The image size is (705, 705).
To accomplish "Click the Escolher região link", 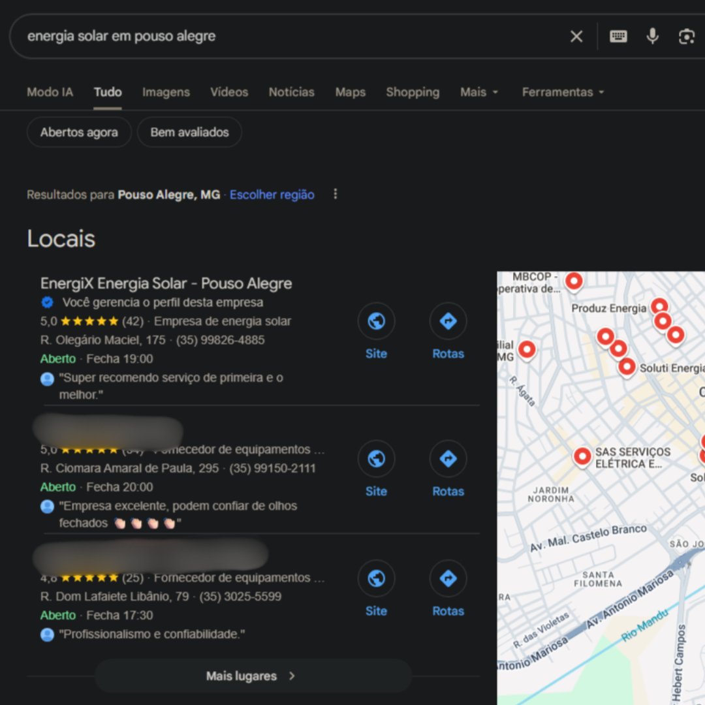I will (272, 195).
